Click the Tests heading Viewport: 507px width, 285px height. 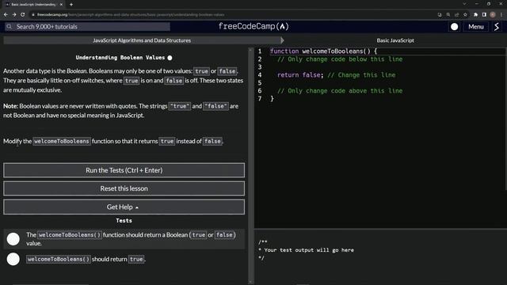(124, 221)
